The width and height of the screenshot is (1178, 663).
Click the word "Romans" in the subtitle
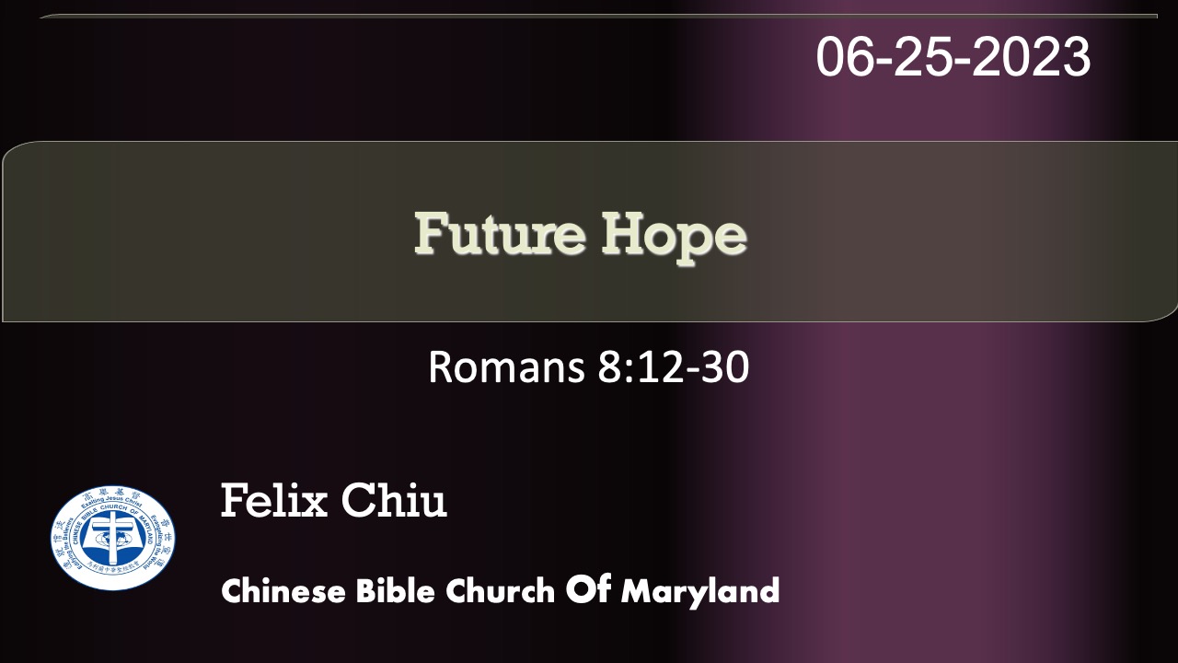click(507, 367)
